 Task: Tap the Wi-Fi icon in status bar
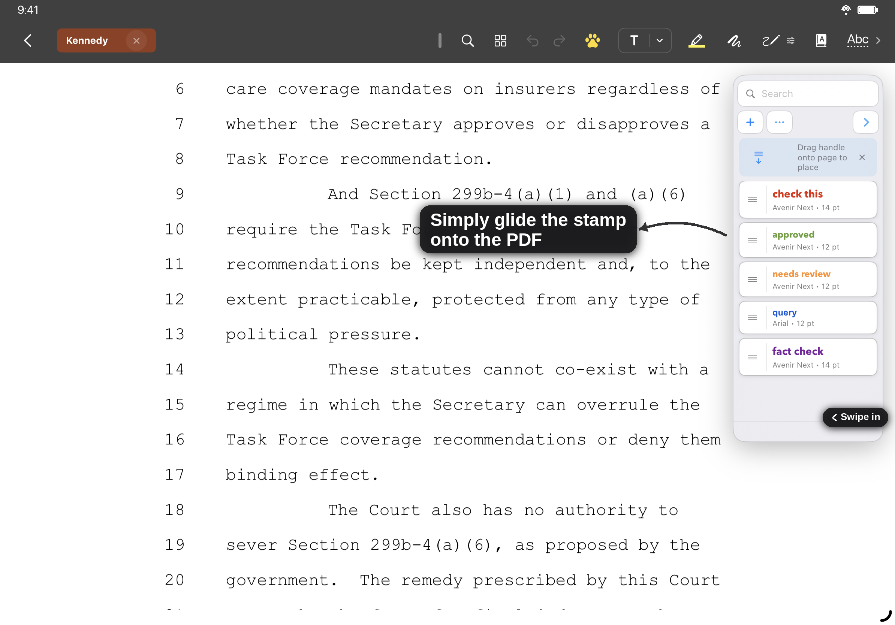tap(846, 10)
